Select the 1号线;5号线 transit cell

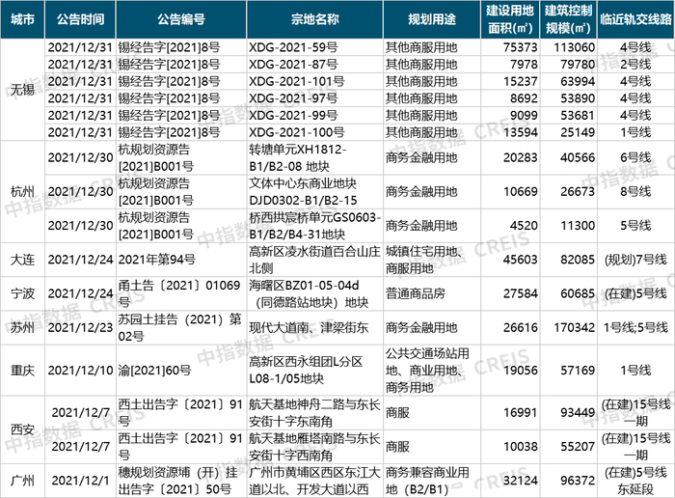(635, 328)
